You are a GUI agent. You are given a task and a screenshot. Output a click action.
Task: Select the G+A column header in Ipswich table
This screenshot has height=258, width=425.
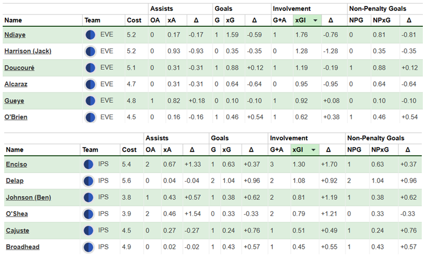(x=279, y=150)
